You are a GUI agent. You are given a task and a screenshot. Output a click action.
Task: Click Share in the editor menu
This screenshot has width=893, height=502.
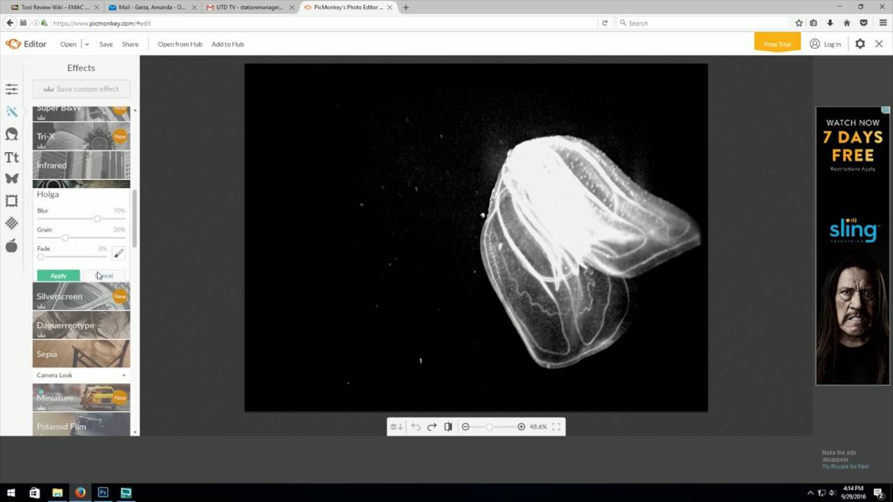(130, 44)
